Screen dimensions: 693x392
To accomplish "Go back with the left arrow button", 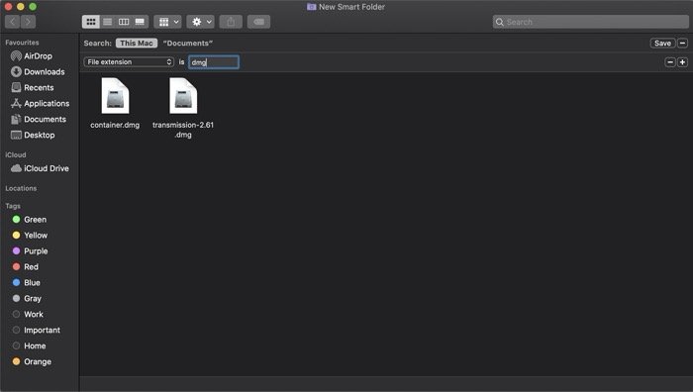I will 12,22.
